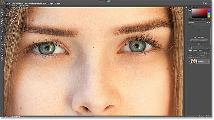This screenshot has width=214, height=120.
Task: Select the Lasso tool
Action: tap(2, 12)
